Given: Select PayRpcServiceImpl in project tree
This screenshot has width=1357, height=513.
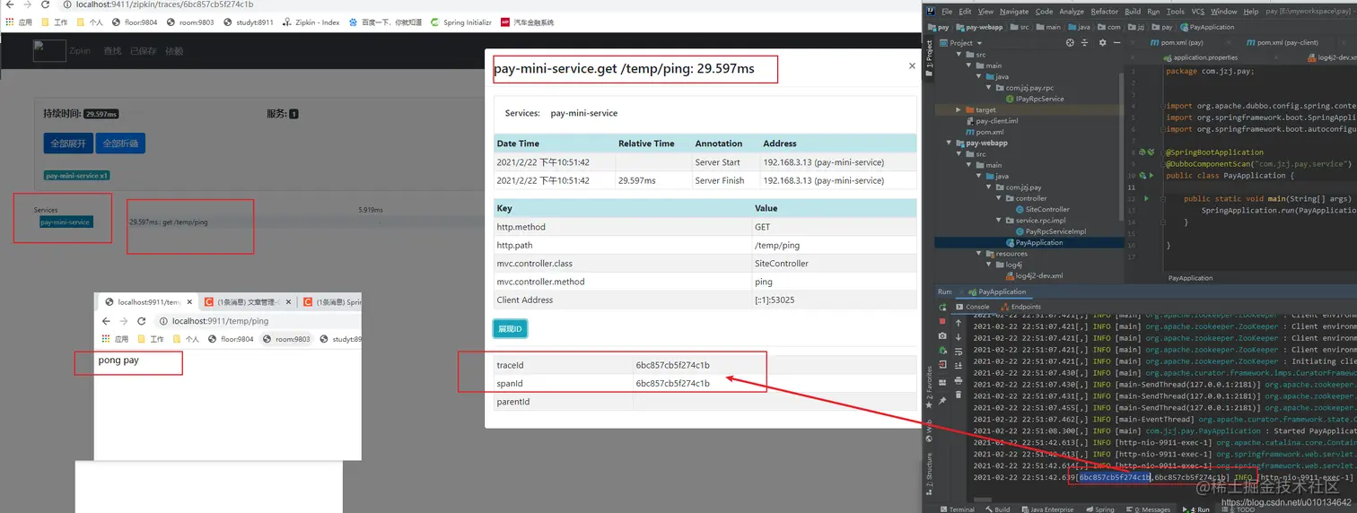Looking at the screenshot, I should click(1050, 231).
